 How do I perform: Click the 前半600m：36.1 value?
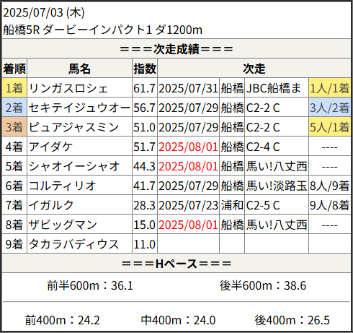(x=90, y=285)
